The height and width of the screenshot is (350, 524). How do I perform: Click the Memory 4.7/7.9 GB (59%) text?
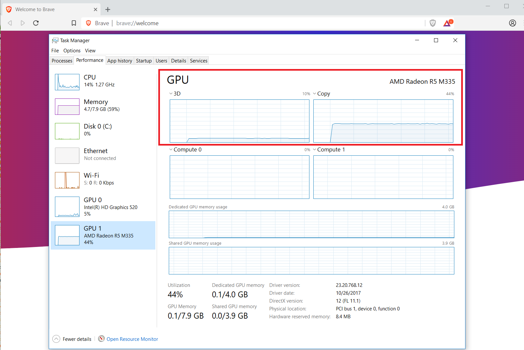click(102, 109)
